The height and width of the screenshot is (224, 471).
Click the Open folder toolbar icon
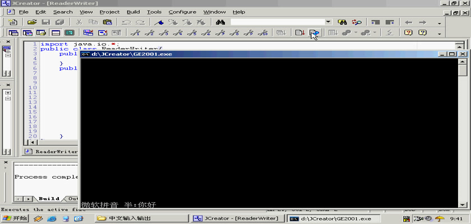coord(32,22)
